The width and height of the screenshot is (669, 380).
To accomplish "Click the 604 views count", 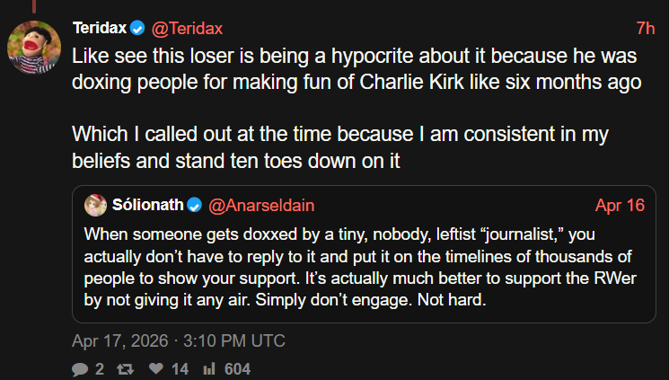I will [236, 369].
